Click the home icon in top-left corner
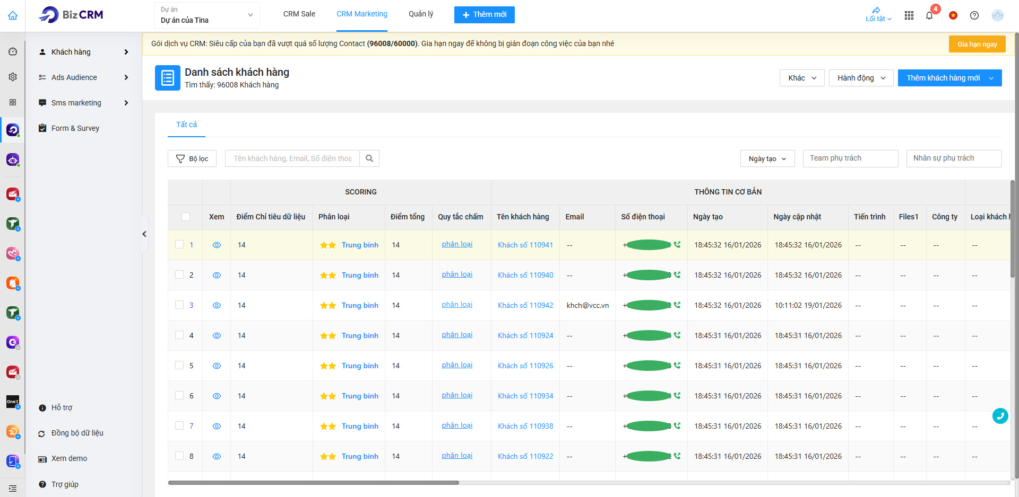Image resolution: width=1019 pixels, height=497 pixels. pyautogui.click(x=13, y=15)
